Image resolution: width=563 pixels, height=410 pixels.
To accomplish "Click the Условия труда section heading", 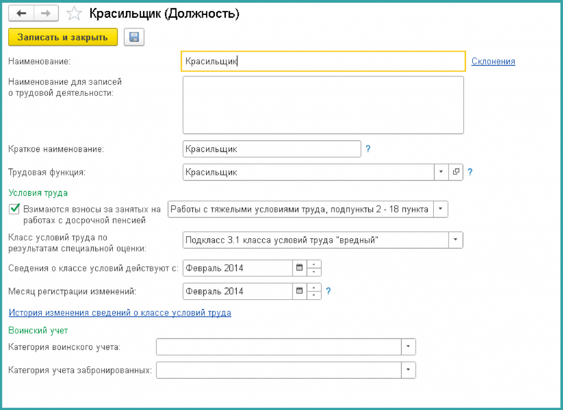I will point(38,193).
